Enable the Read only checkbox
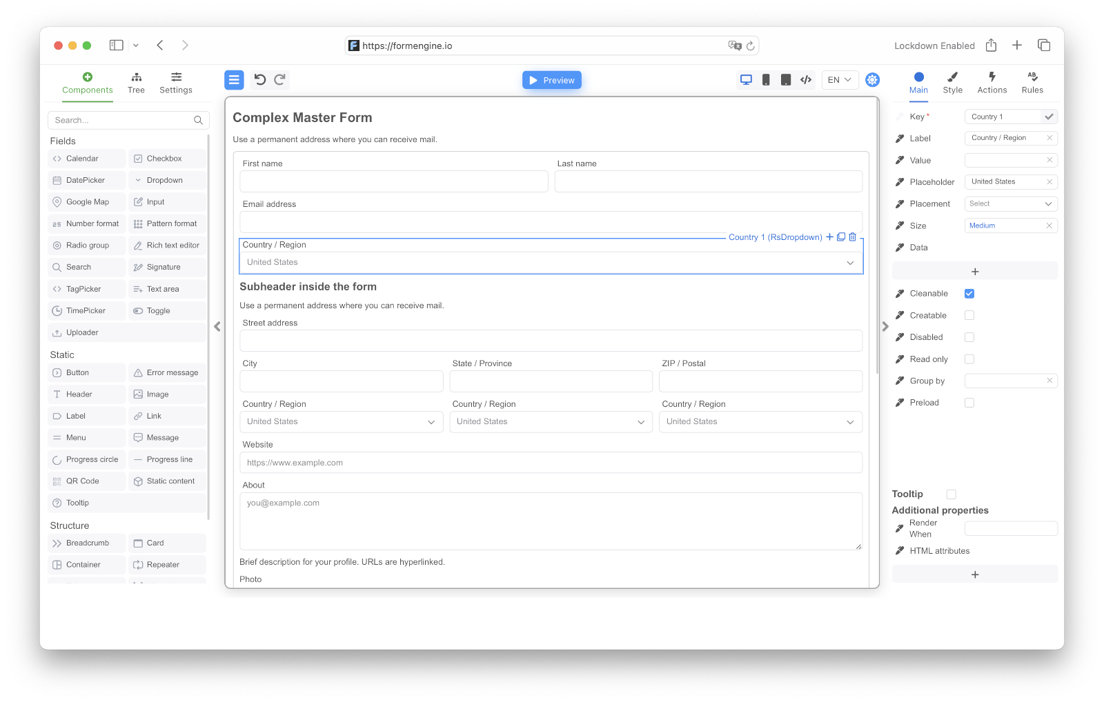Viewport: 1104px width, 702px height. pyautogui.click(x=969, y=359)
